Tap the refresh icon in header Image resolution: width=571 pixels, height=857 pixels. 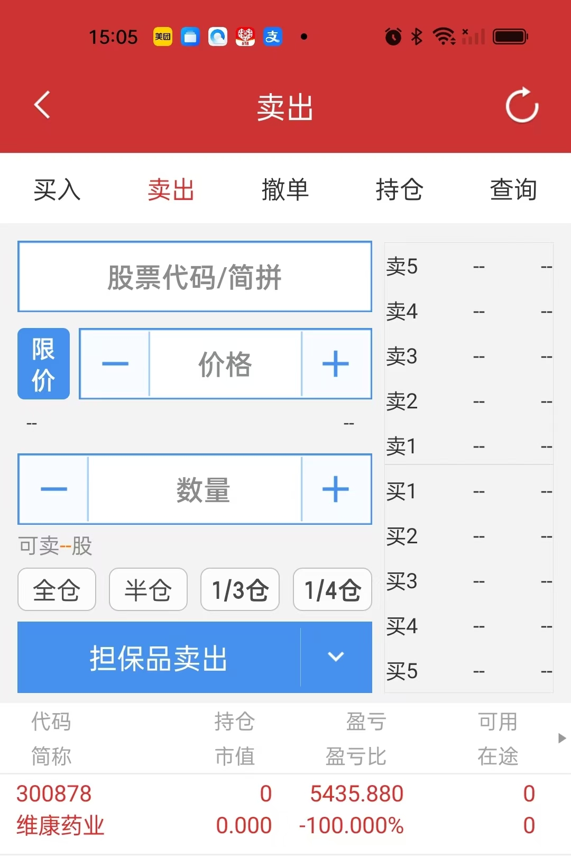click(522, 105)
